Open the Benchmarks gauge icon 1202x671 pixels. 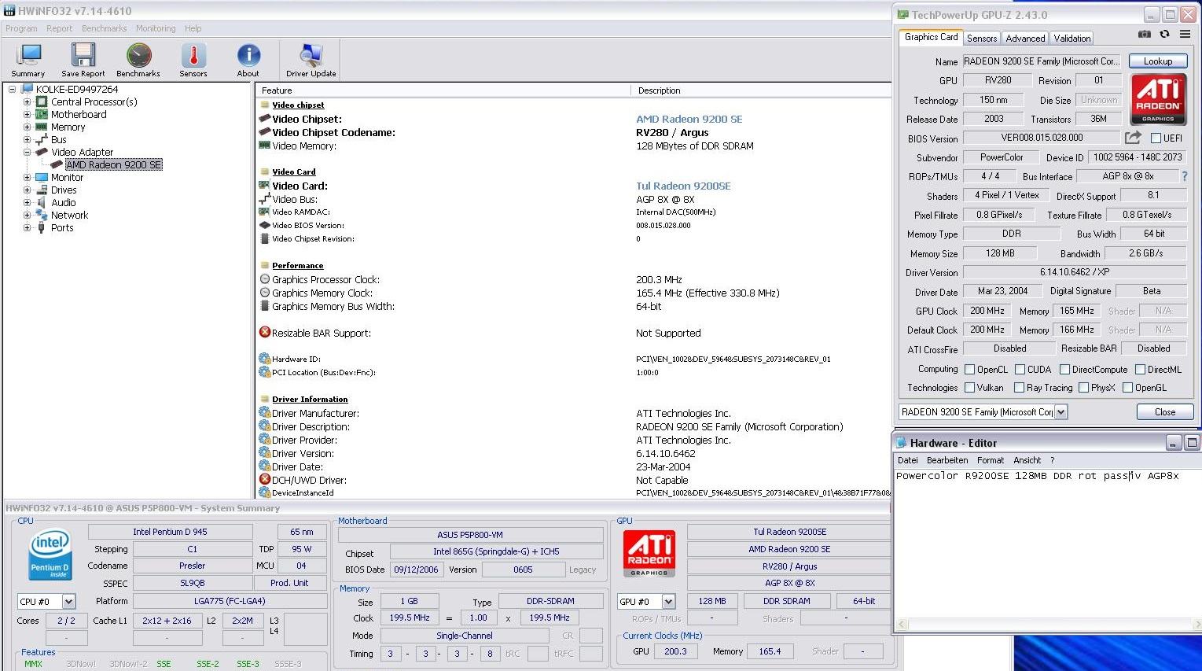138,61
